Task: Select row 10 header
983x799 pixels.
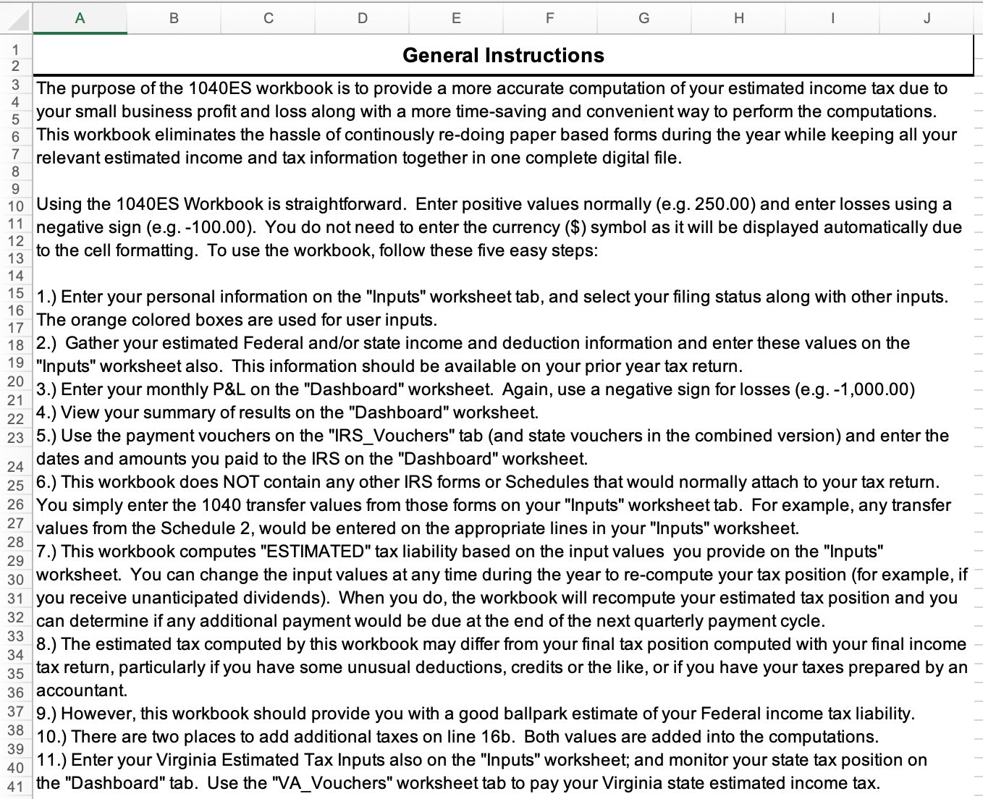Action: tap(16, 206)
